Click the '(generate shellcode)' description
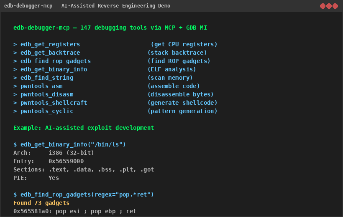343x217 pixels. tap(182, 103)
